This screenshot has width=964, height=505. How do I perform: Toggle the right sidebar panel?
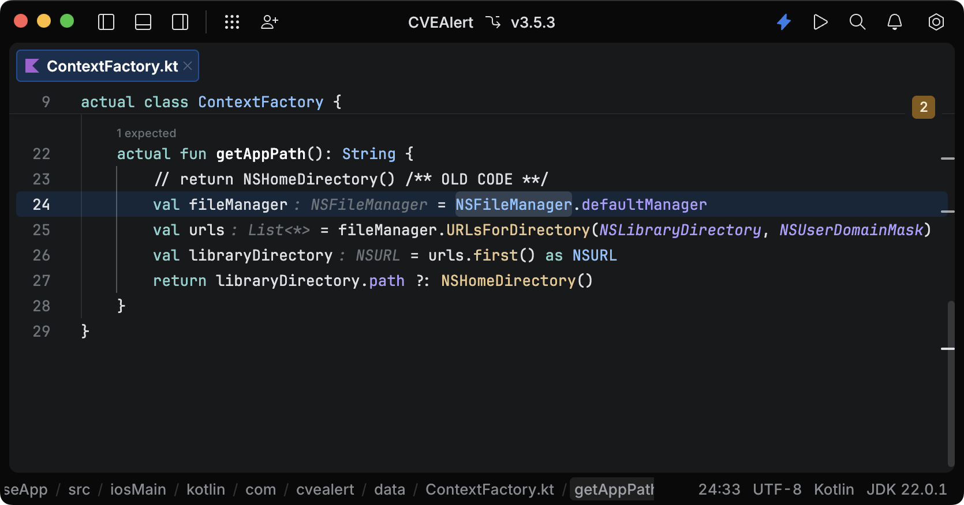(x=180, y=22)
